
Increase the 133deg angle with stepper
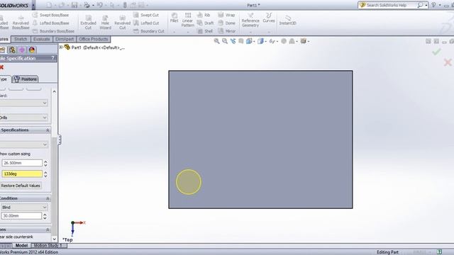point(45,172)
